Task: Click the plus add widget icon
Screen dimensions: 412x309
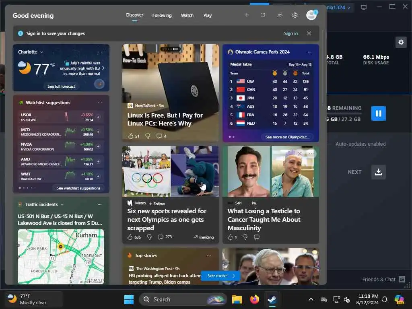Action: pyautogui.click(x=247, y=15)
